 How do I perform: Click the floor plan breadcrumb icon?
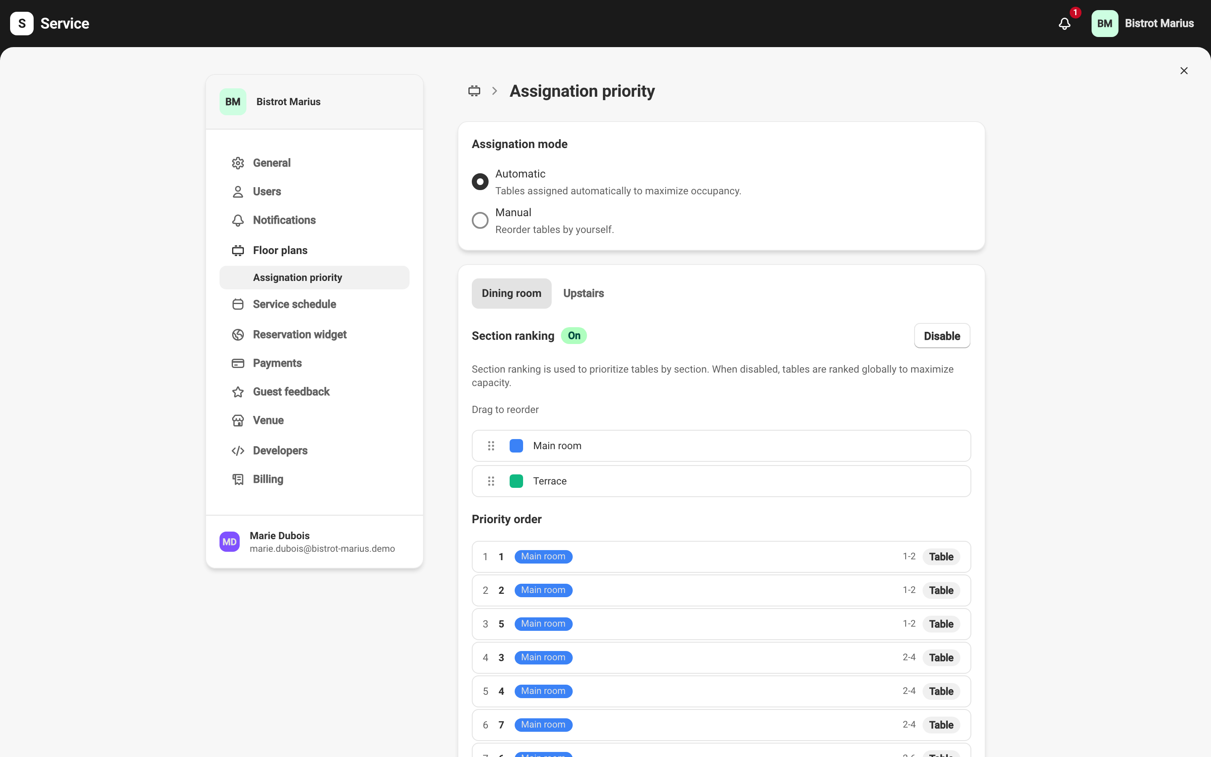tap(474, 91)
